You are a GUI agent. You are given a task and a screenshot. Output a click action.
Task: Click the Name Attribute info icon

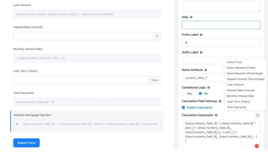pos(206,70)
